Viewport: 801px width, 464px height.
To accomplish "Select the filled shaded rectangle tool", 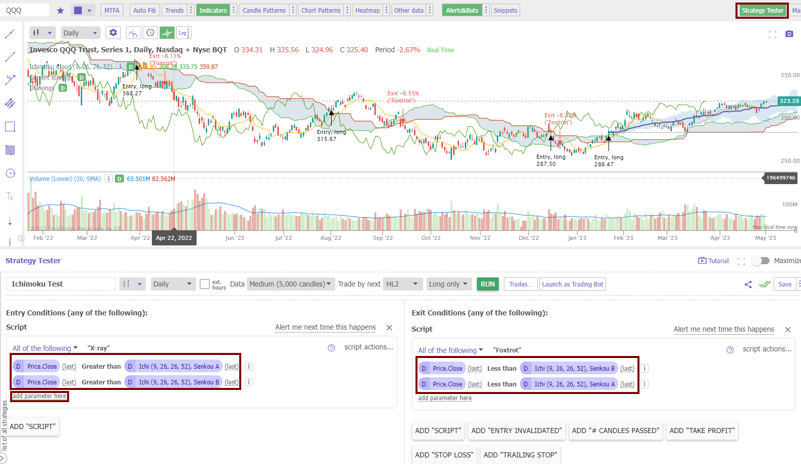I will (10, 150).
